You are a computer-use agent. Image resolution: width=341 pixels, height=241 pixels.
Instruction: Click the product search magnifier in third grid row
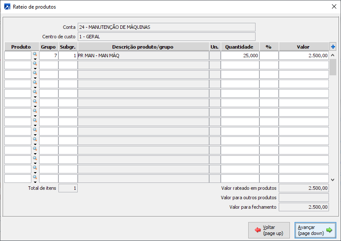click(x=35, y=73)
